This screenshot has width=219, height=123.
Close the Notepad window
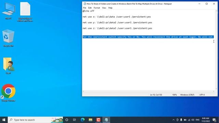(214, 4)
